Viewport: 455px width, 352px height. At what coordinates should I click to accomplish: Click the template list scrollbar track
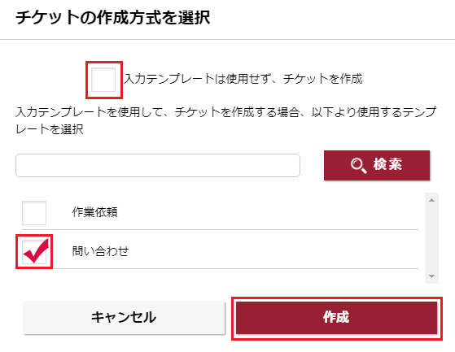[431, 238]
